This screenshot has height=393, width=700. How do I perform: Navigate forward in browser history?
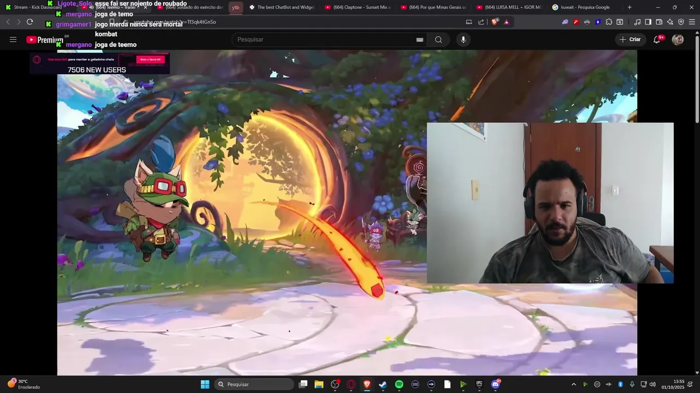[18, 22]
